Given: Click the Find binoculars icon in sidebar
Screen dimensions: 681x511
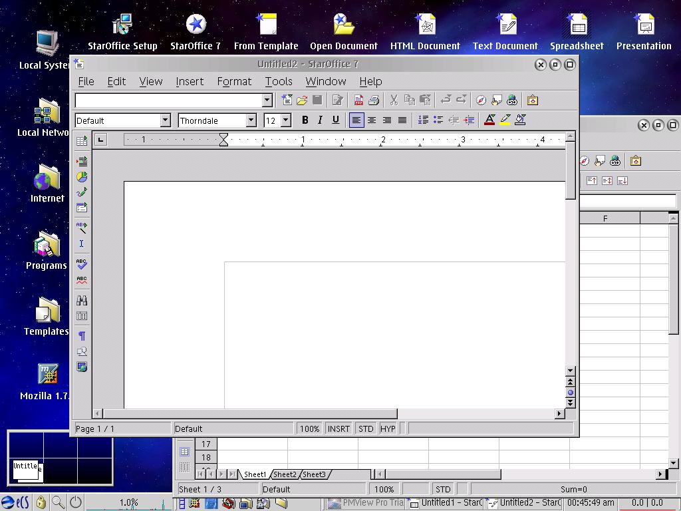Looking at the screenshot, I should [82, 301].
